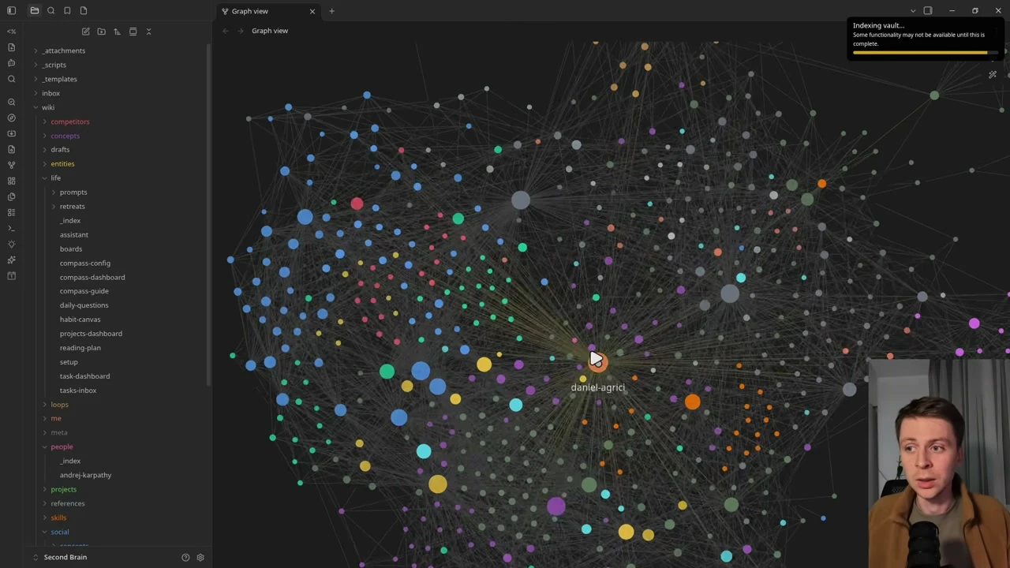Screen dimensions: 1010x568
Task: Open the andrej-karpathy note
Action: click(85, 475)
